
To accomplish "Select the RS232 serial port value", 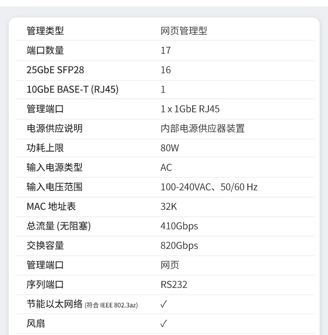I will [174, 285].
